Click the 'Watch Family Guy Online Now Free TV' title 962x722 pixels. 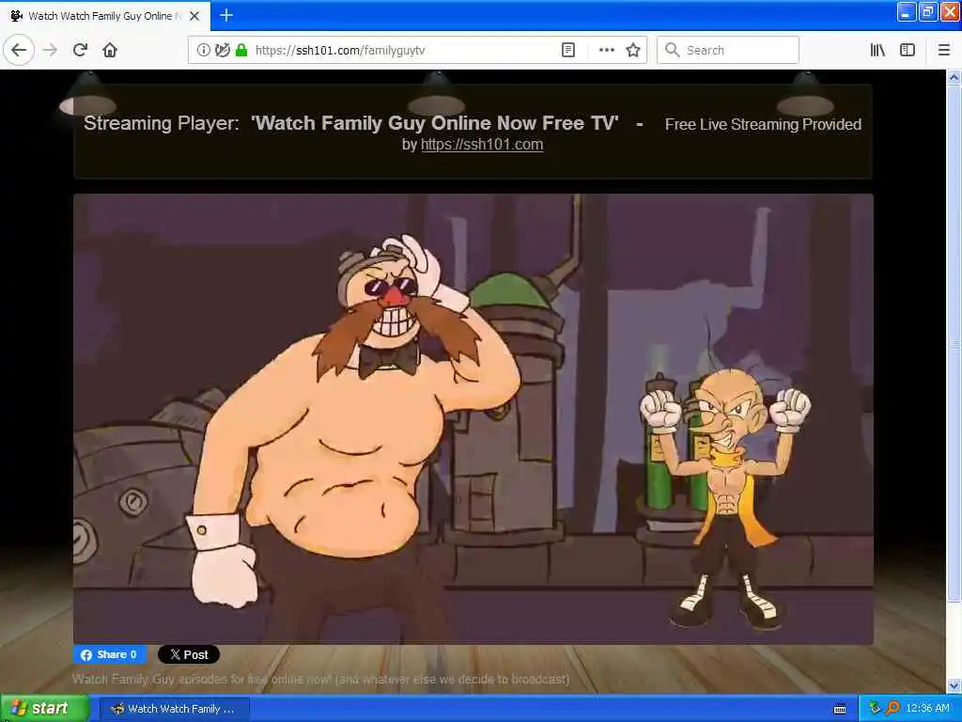pos(434,123)
